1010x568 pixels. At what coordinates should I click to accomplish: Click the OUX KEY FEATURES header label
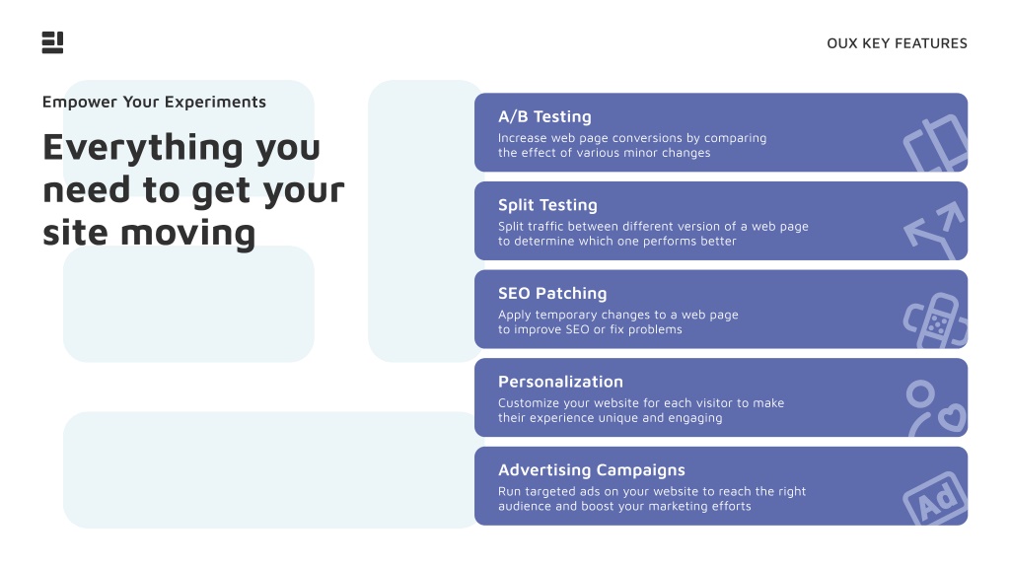pyautogui.click(x=897, y=43)
